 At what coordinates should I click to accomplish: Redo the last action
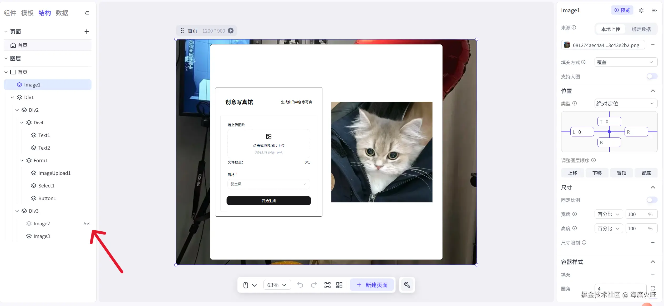[313, 285]
